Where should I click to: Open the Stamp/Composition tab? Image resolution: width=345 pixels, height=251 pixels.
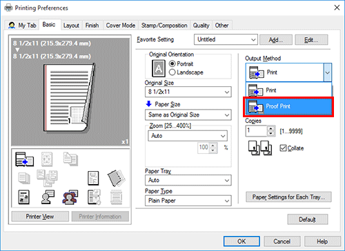pos(164,26)
